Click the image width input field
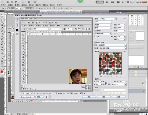The width and height of the screenshot is (148, 115). pyautogui.click(x=98, y=82)
